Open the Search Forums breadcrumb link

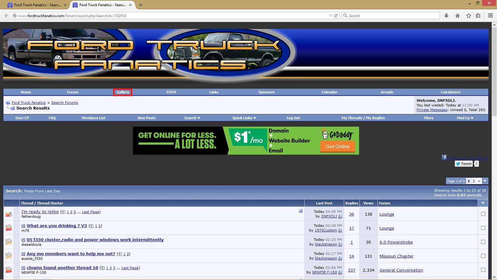tap(64, 103)
